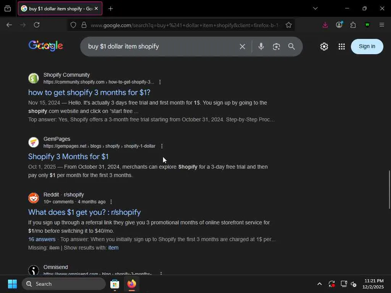Search by image with camera icon

[276, 47]
